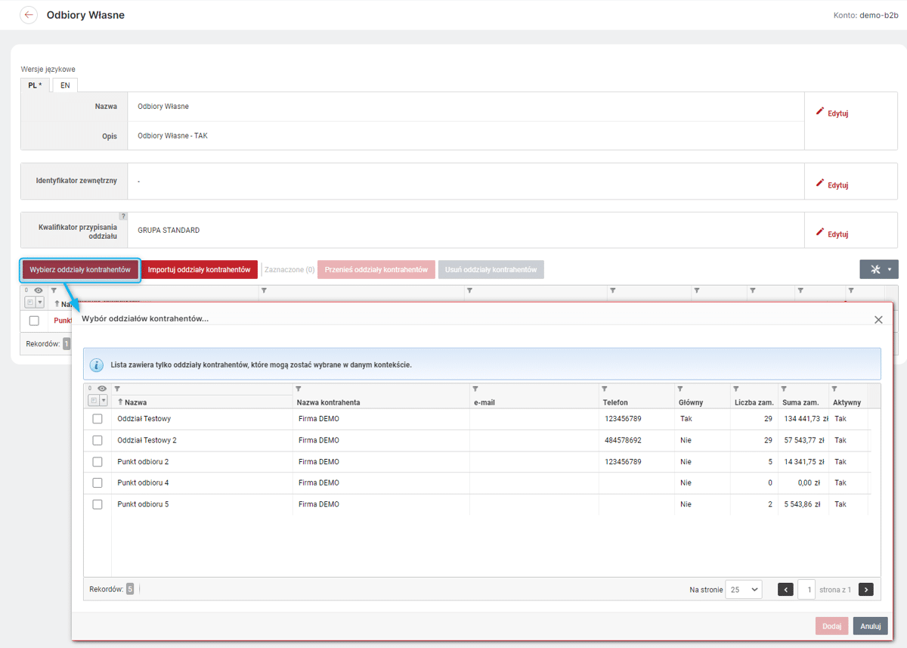Sort by Nazwa kontrahenta column header
The image size is (907, 648).
[328, 402]
